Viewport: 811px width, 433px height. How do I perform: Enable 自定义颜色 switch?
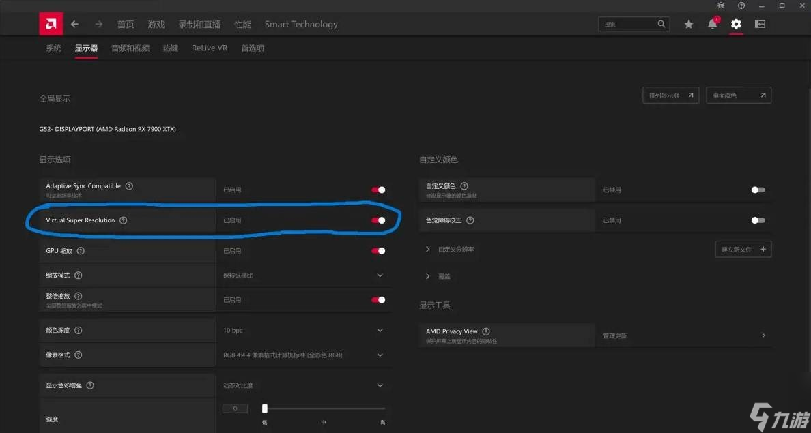pyautogui.click(x=758, y=190)
